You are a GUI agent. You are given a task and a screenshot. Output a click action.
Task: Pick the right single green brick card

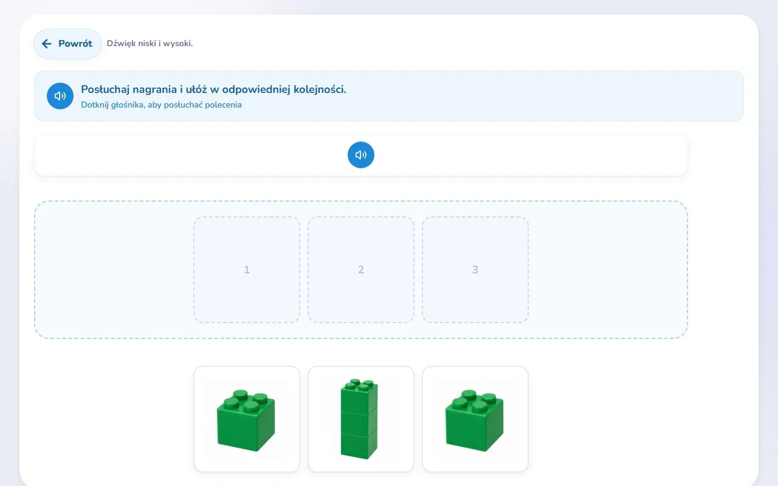pyautogui.click(x=475, y=419)
